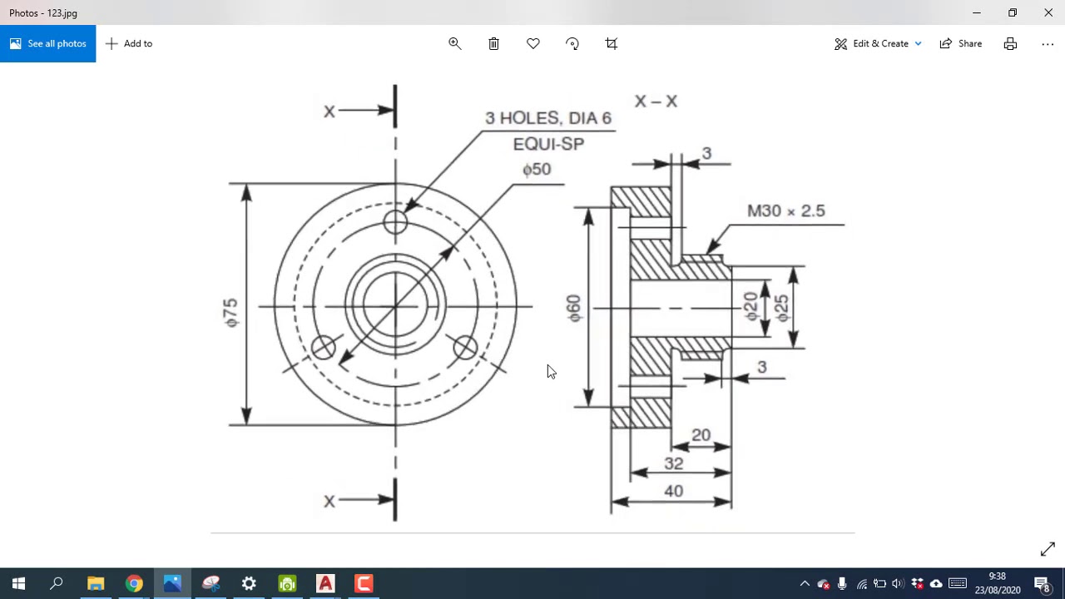Enter full screen with the diagonal arrows icon
The width and height of the screenshot is (1065, 599).
(1048, 549)
